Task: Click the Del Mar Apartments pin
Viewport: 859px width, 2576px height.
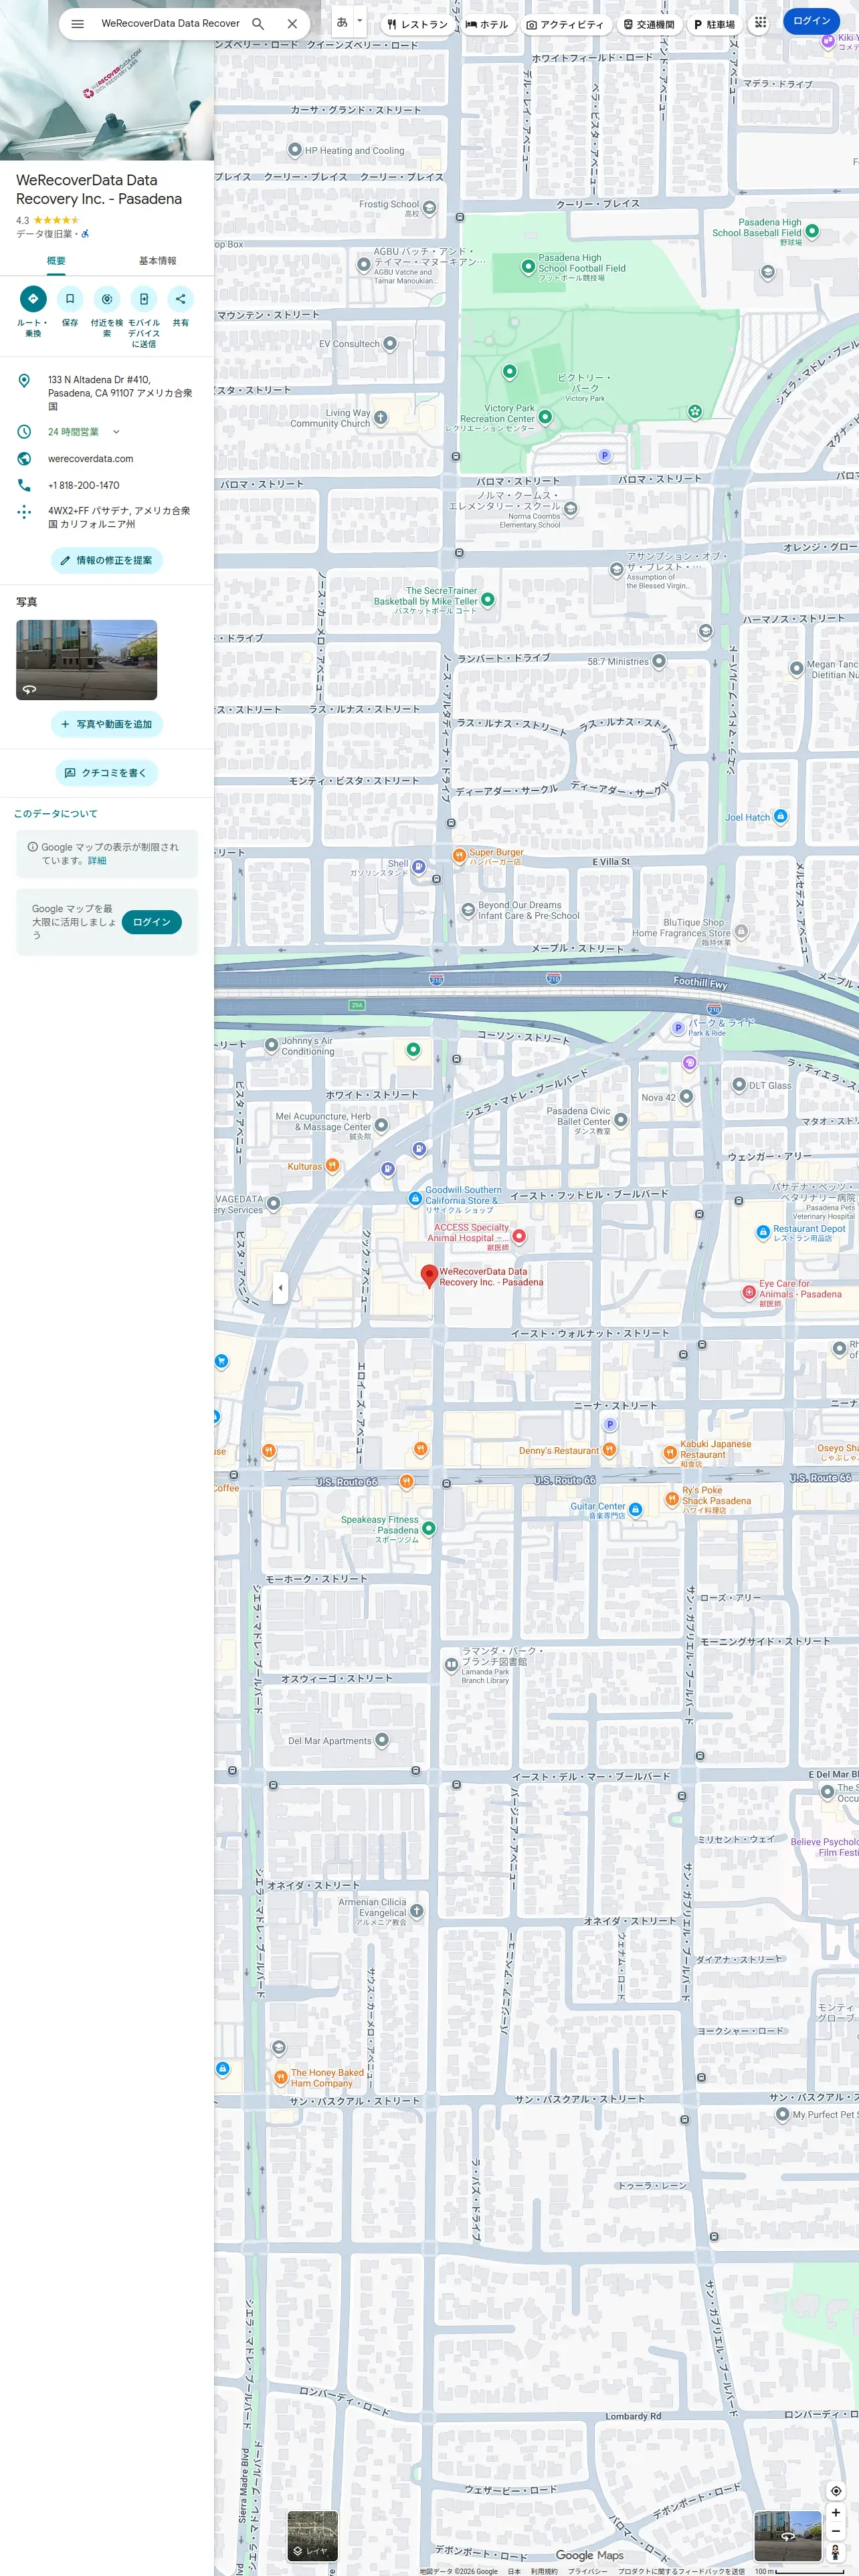Action: 382,1741
